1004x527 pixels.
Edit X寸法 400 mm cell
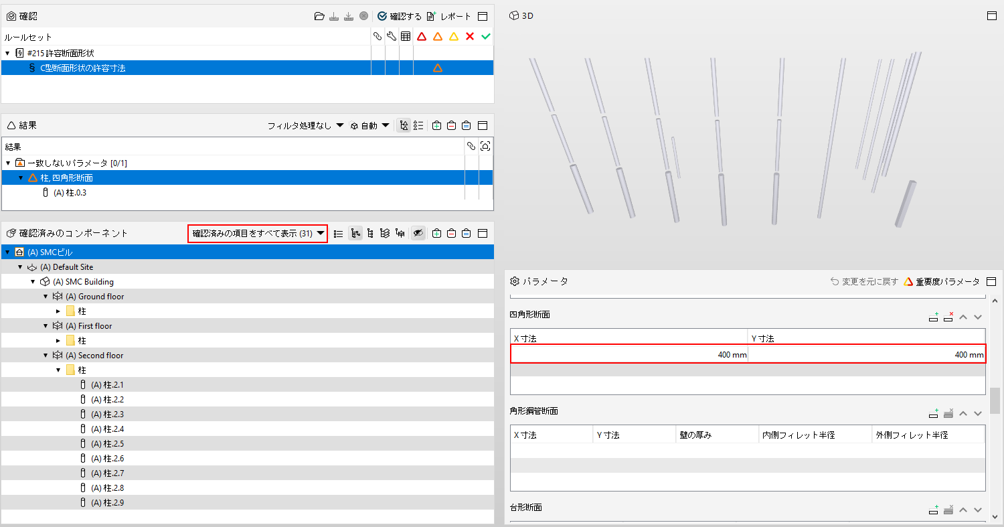click(630, 354)
